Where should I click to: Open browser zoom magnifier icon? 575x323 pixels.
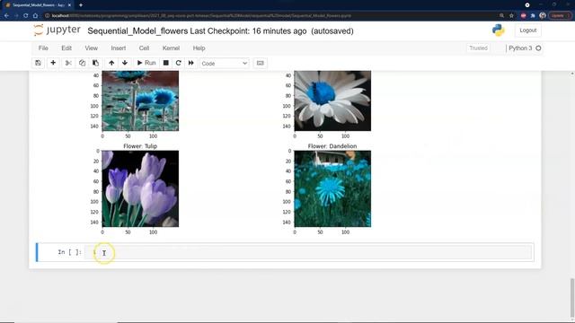click(501, 16)
